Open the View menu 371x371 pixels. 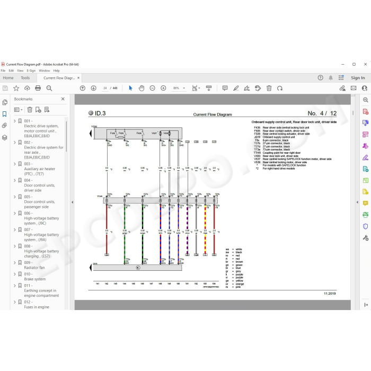(20, 70)
